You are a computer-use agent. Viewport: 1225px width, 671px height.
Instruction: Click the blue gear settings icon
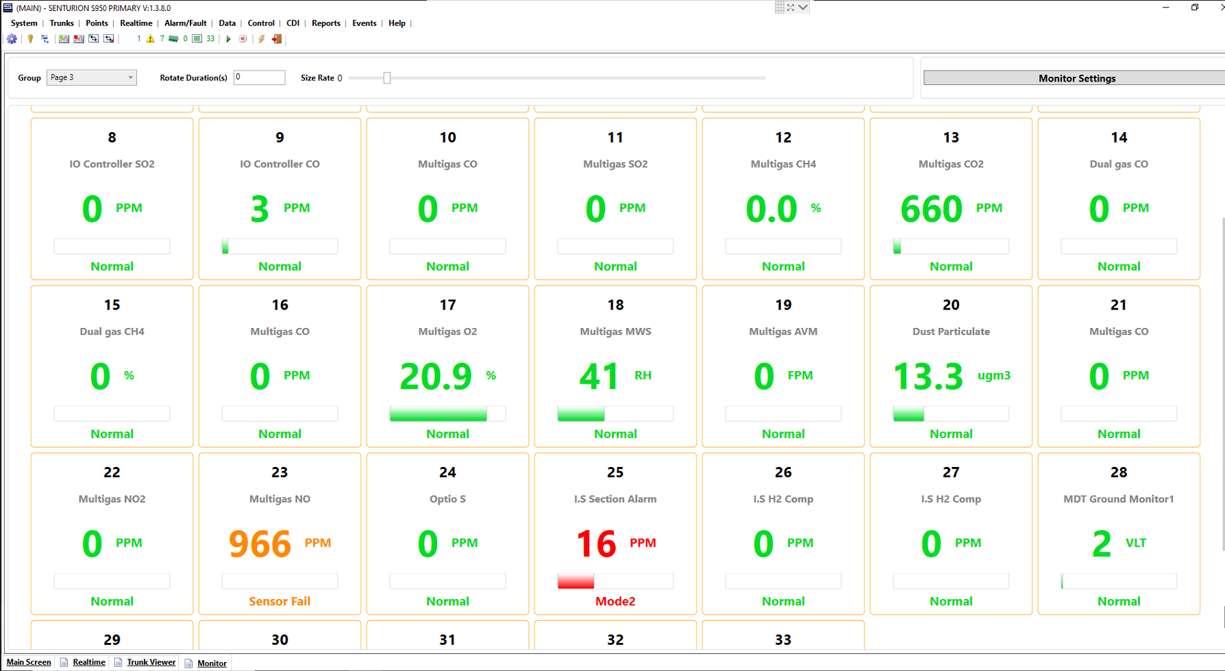click(x=12, y=39)
